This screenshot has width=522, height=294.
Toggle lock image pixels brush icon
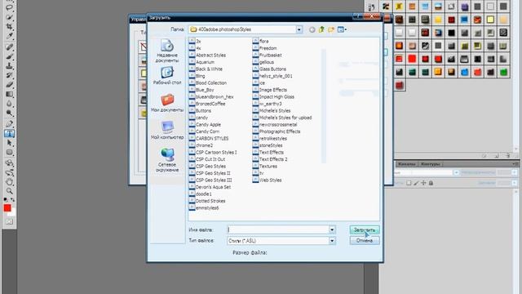[x=416, y=183]
